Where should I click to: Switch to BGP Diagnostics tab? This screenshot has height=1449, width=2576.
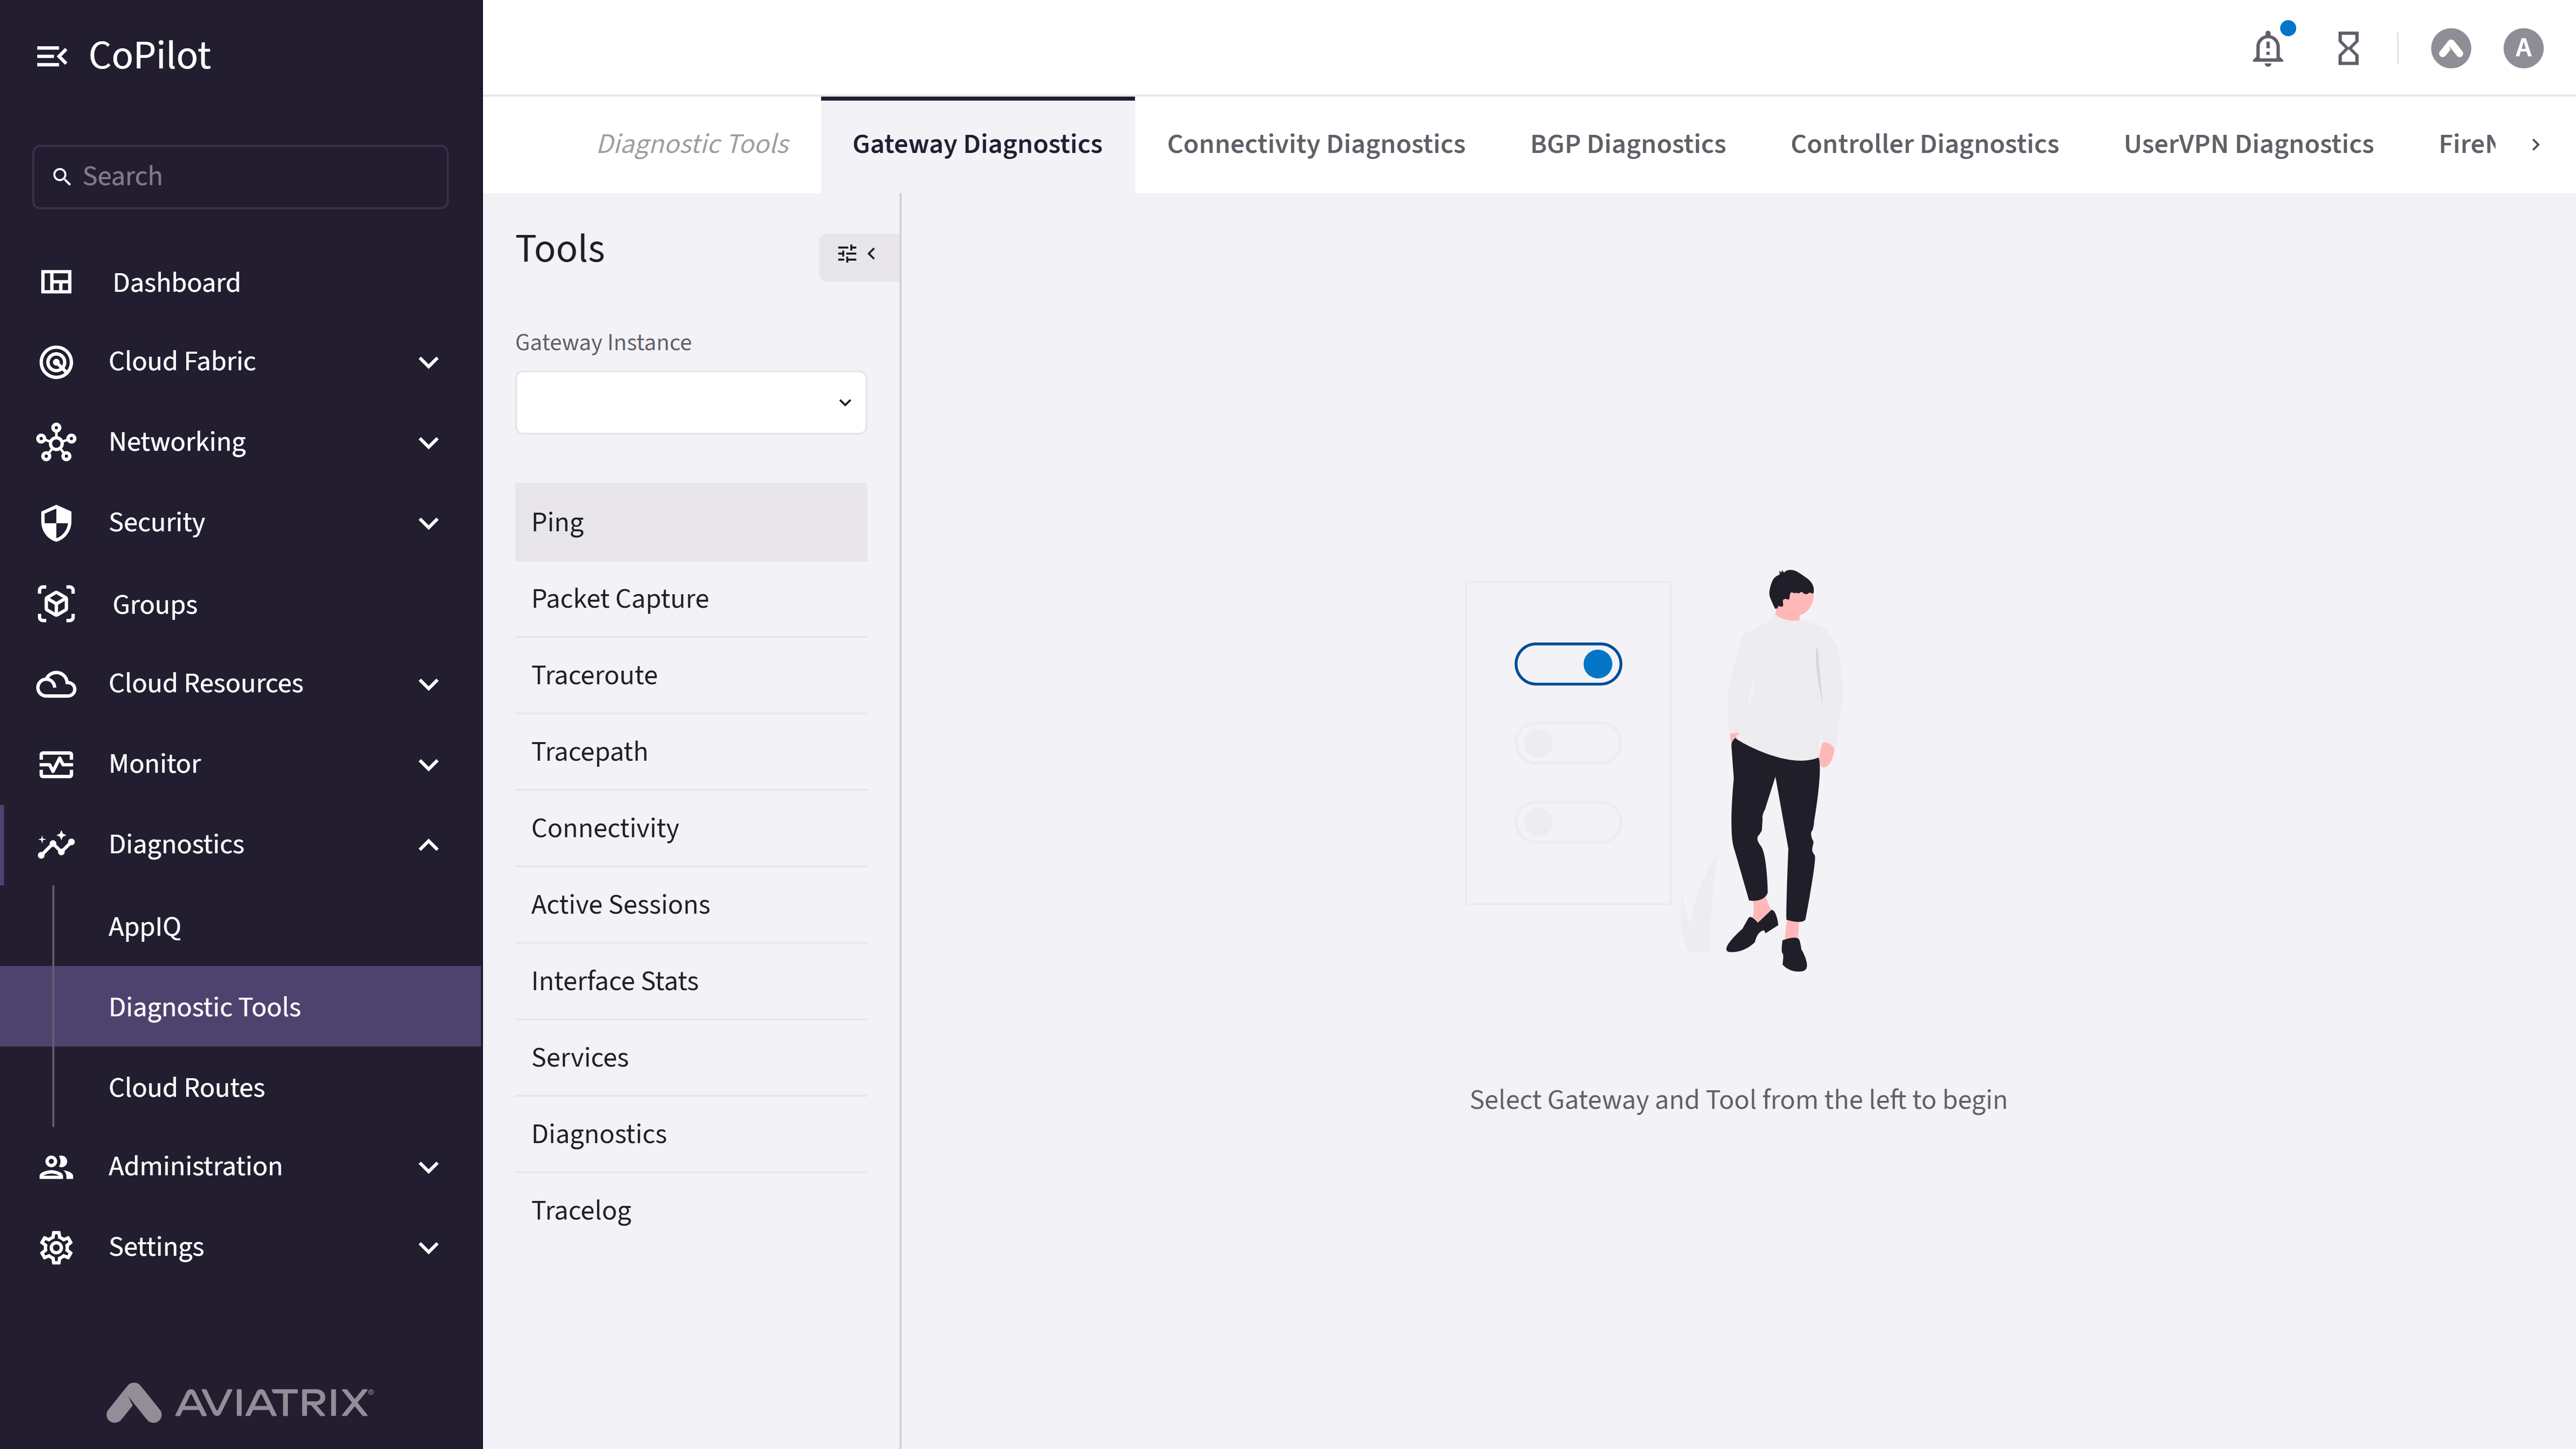tap(1628, 145)
